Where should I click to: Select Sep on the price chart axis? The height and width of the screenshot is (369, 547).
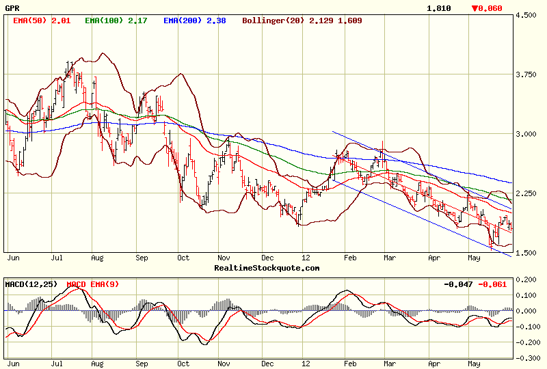[142, 258]
